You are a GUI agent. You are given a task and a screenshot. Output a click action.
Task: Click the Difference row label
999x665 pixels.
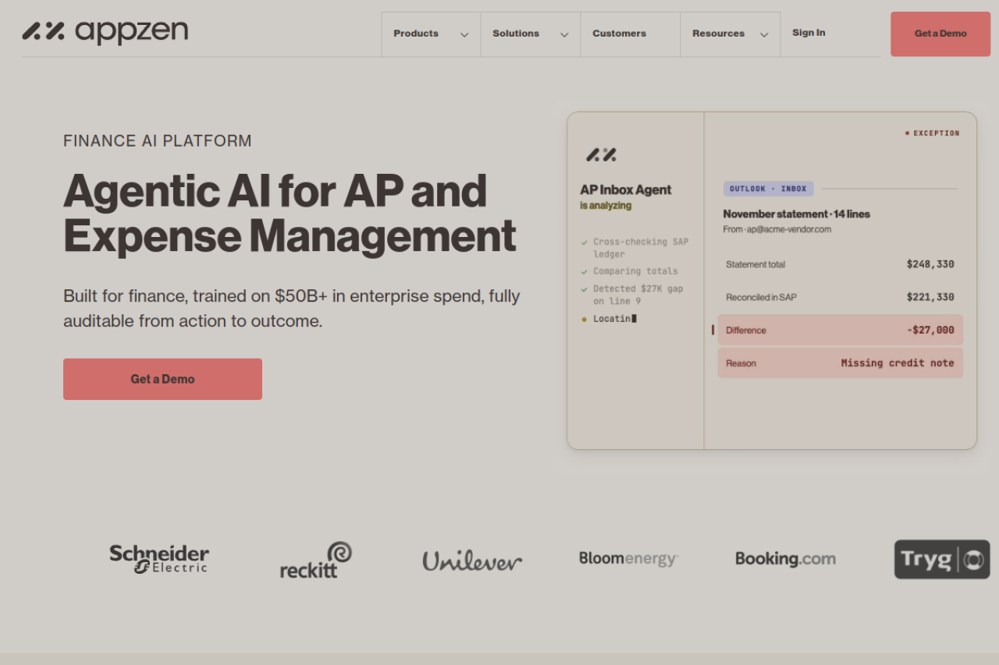[x=746, y=330]
